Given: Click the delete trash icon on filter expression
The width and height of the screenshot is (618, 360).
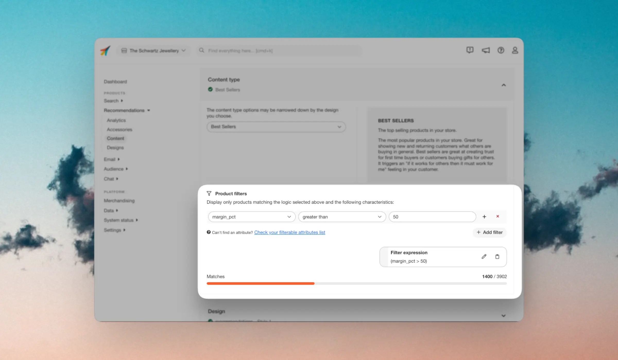Looking at the screenshot, I should click(497, 256).
